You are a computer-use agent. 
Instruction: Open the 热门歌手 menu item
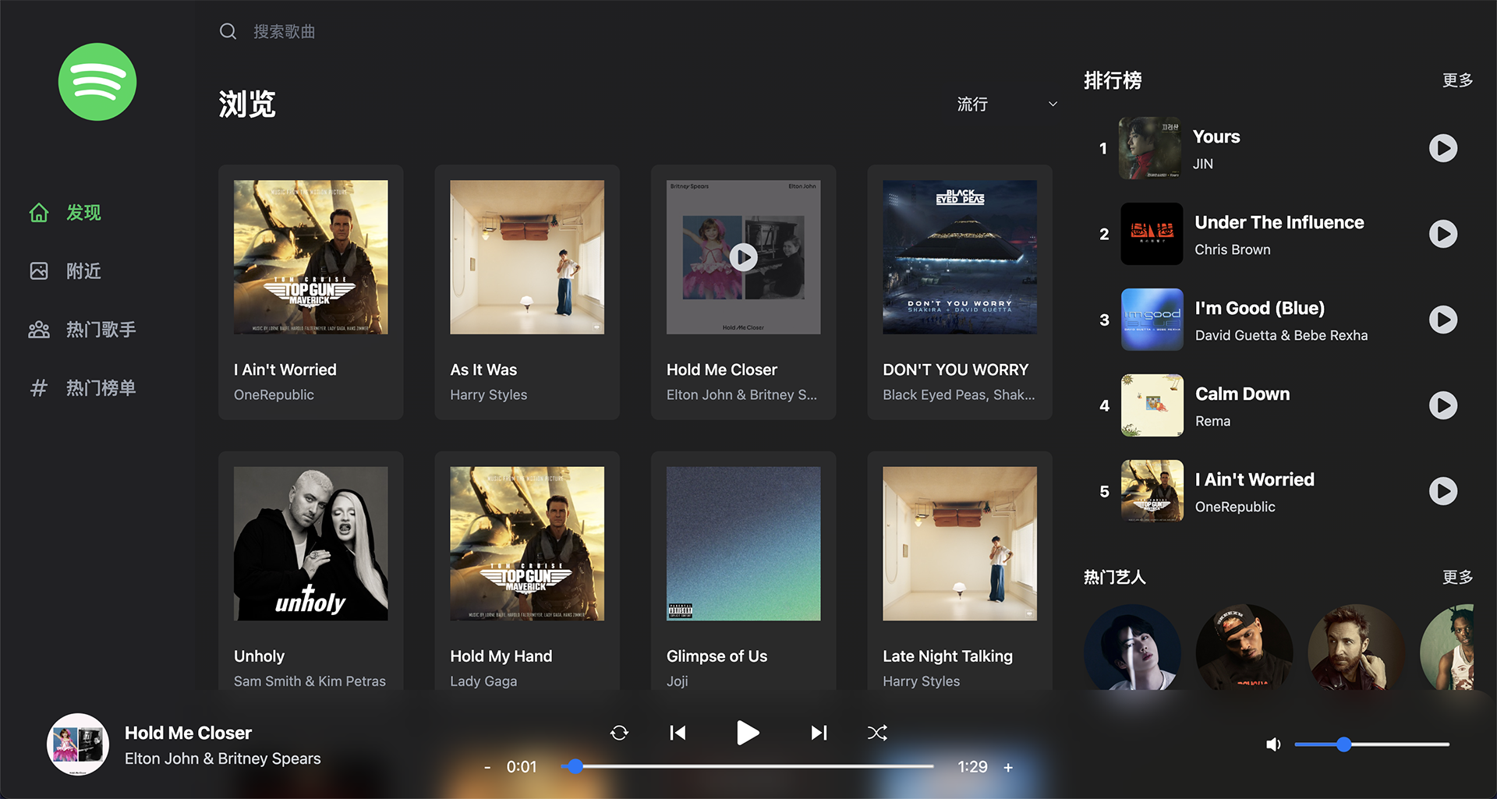click(x=101, y=330)
